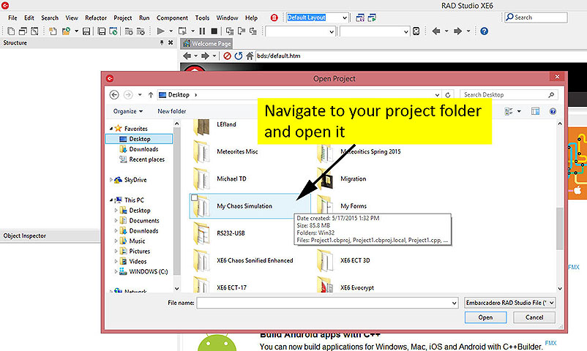Open the Default Layout combo box dropdown
The height and width of the screenshot is (351, 587).
tap(345, 18)
